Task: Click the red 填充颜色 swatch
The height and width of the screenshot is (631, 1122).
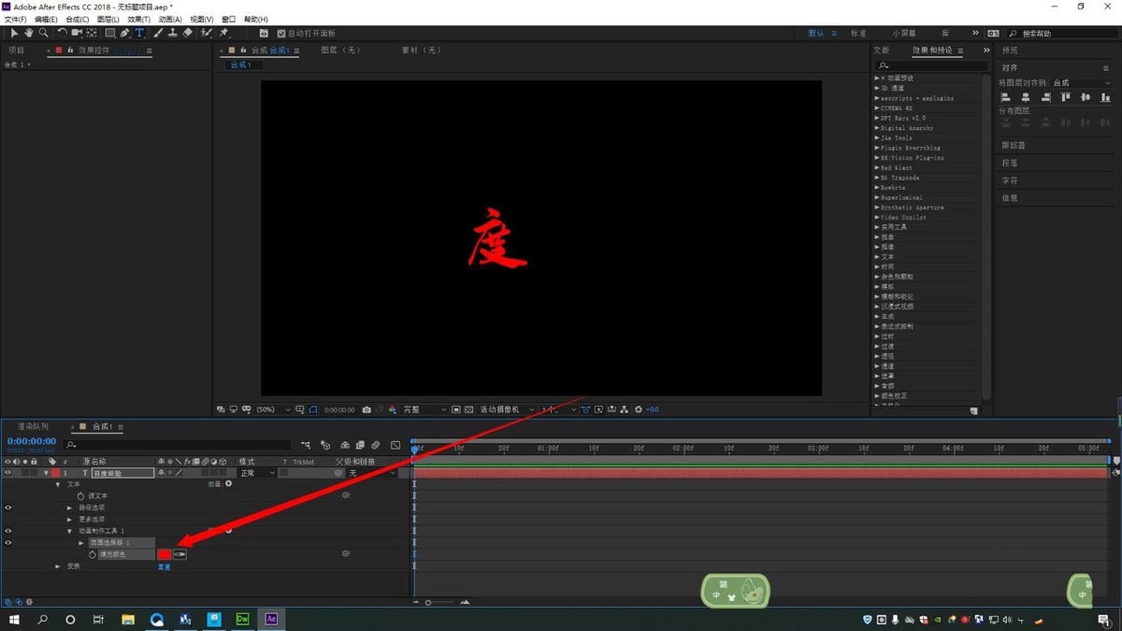Action: tap(165, 554)
